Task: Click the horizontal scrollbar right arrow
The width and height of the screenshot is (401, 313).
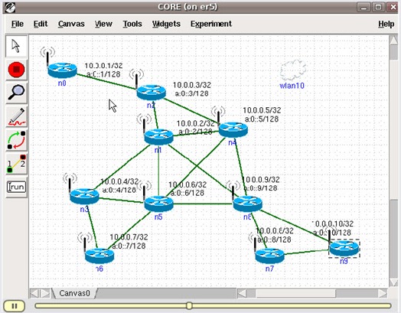Action: (383, 293)
